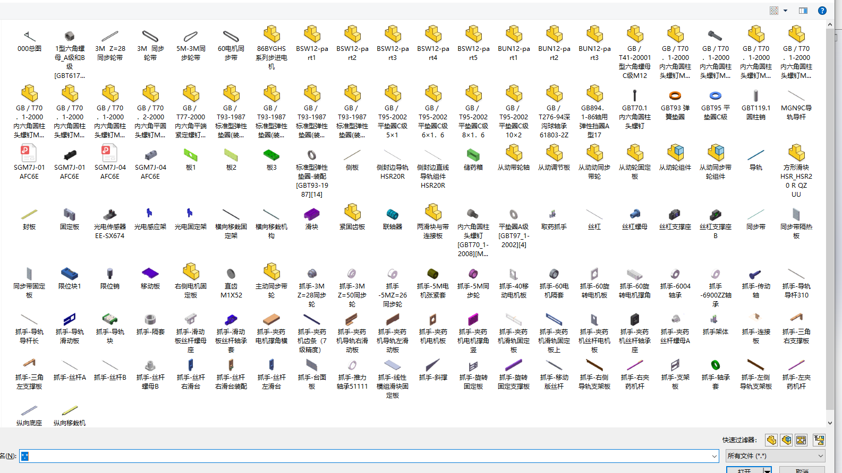
Task: Toggle the preview pane button
Action: 803,11
